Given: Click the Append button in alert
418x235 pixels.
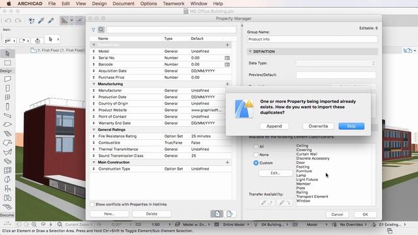Looking at the screenshot, I should pos(274,126).
